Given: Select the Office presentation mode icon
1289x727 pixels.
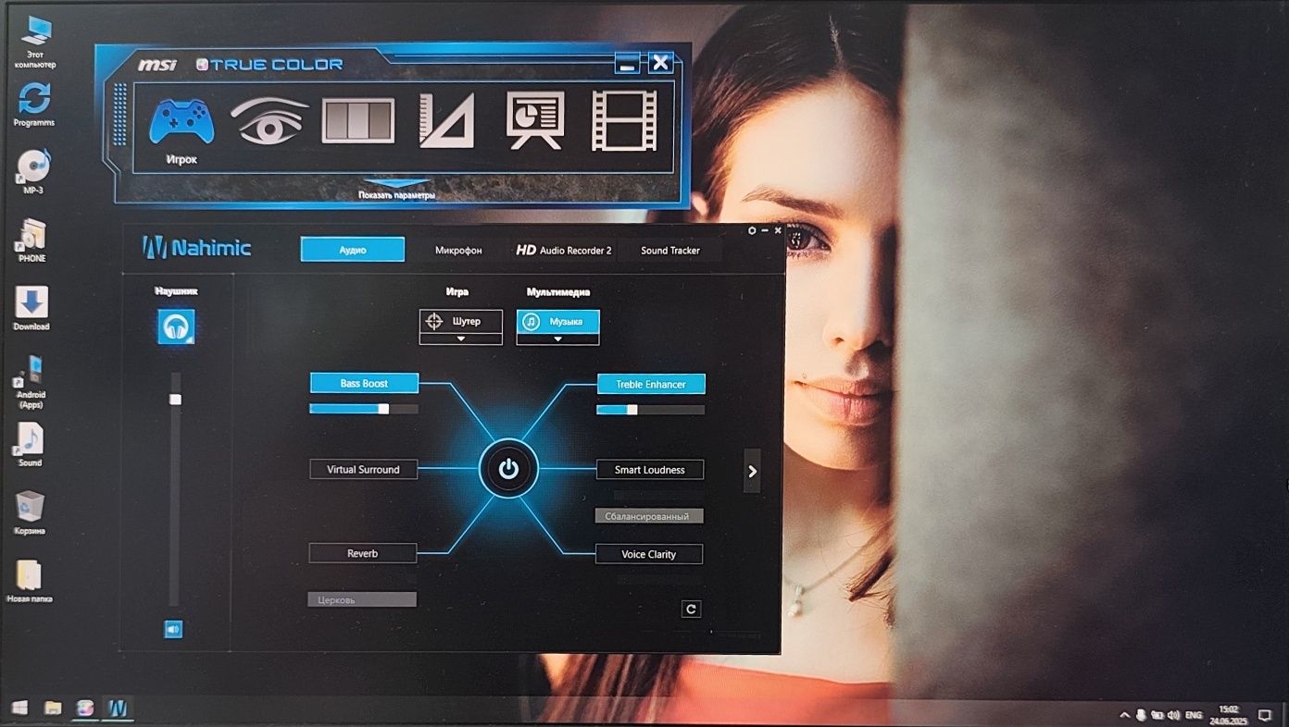Looking at the screenshot, I should point(535,120).
